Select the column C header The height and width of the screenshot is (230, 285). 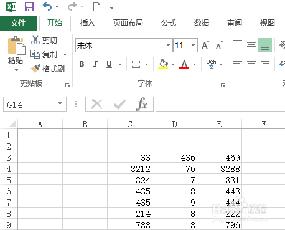click(x=130, y=124)
